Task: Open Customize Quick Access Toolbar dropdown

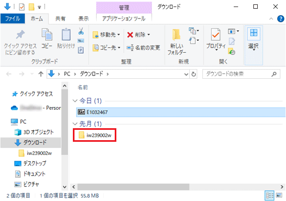Action: click(39, 7)
